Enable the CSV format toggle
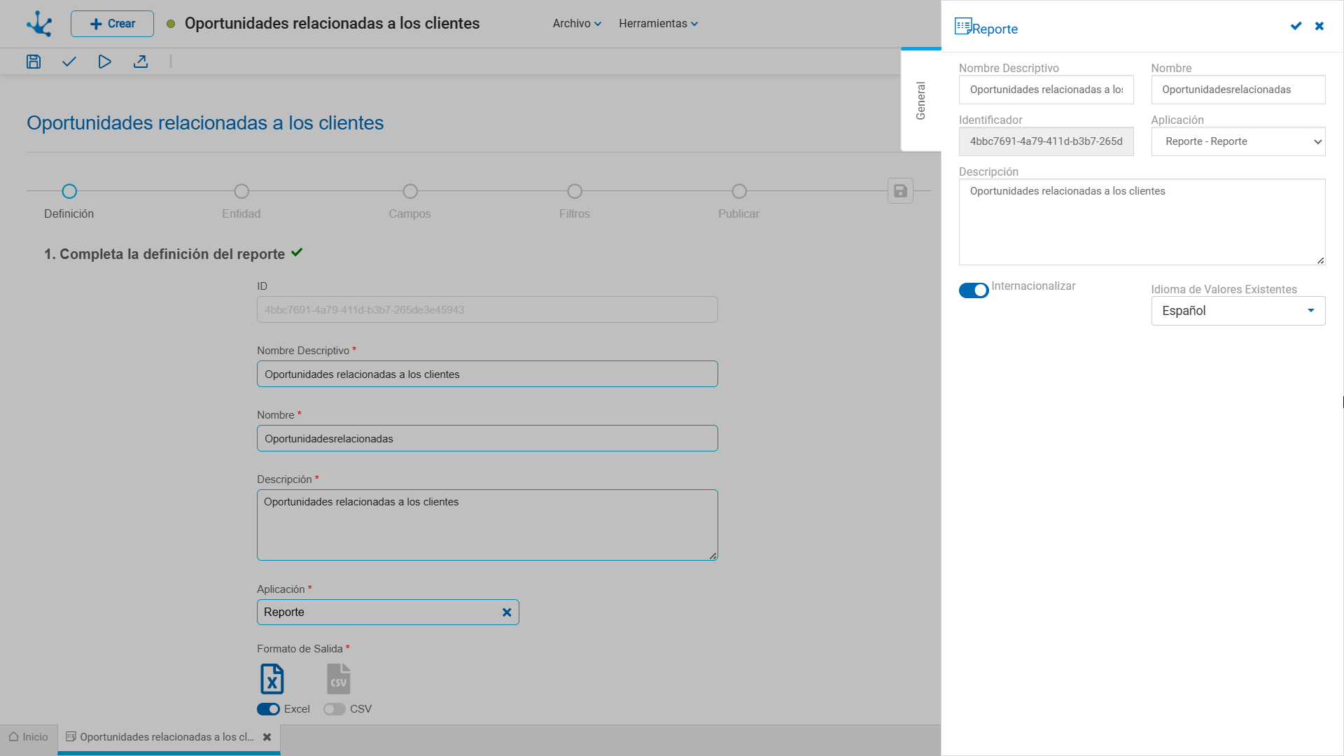This screenshot has height=756, width=1344. pyautogui.click(x=335, y=709)
